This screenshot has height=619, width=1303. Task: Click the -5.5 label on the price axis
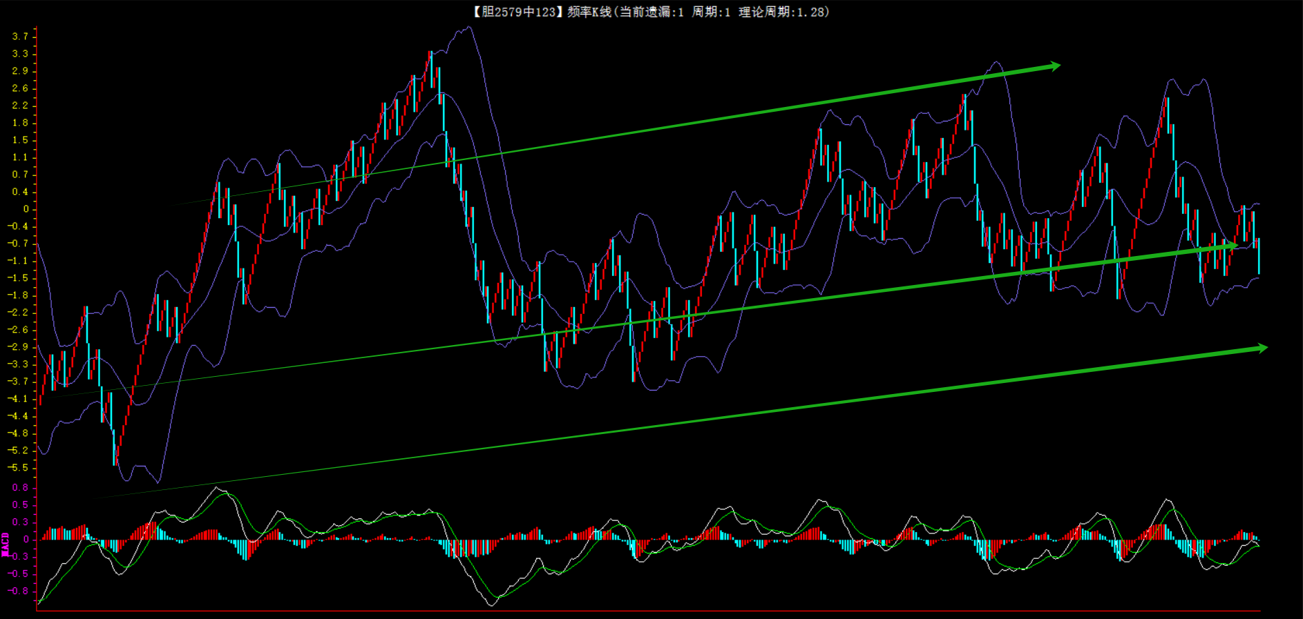coord(18,468)
